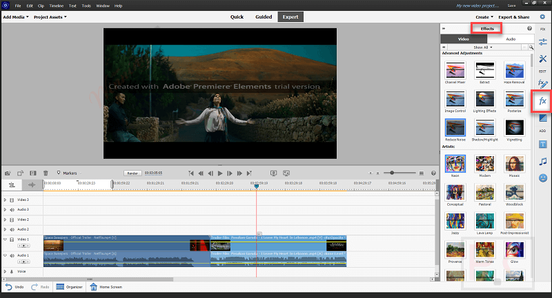
Task: Toggle Video 2 track film icon
Action: 12,220
